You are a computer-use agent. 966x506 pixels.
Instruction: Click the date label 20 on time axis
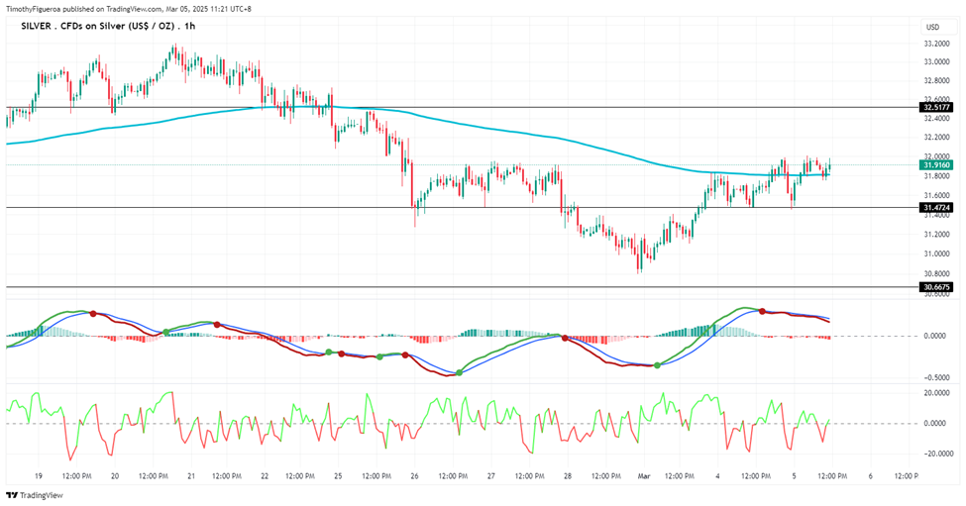click(115, 476)
